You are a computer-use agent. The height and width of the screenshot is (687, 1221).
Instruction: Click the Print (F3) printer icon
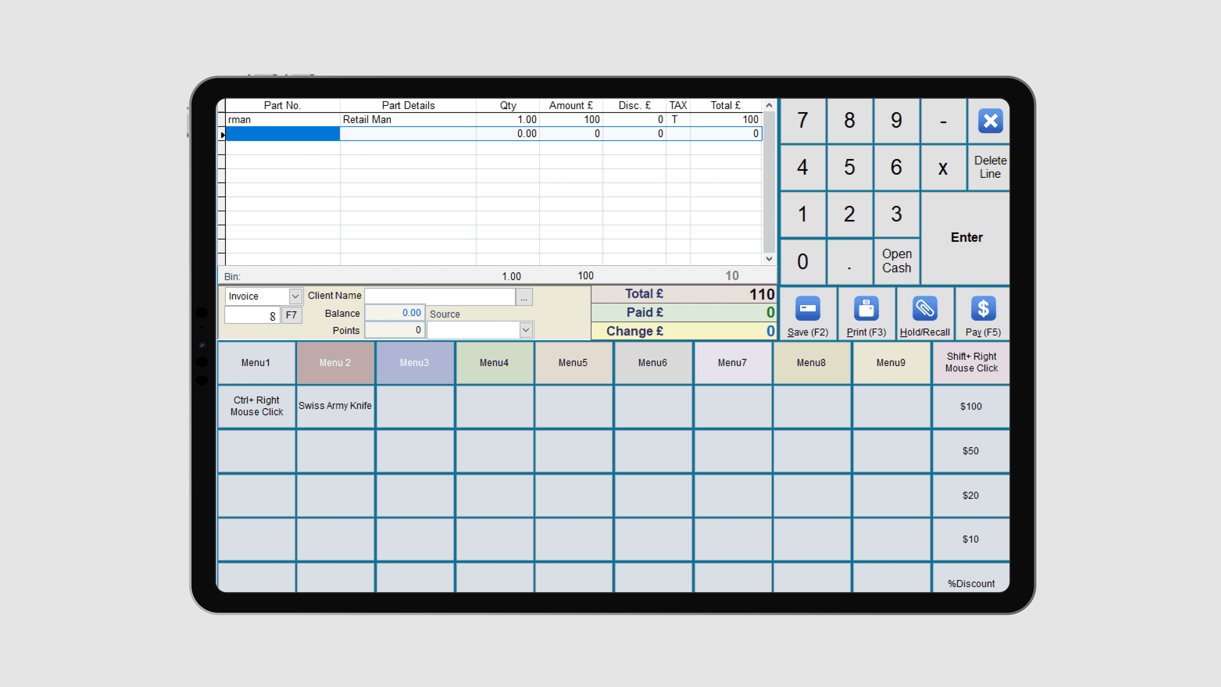click(866, 309)
